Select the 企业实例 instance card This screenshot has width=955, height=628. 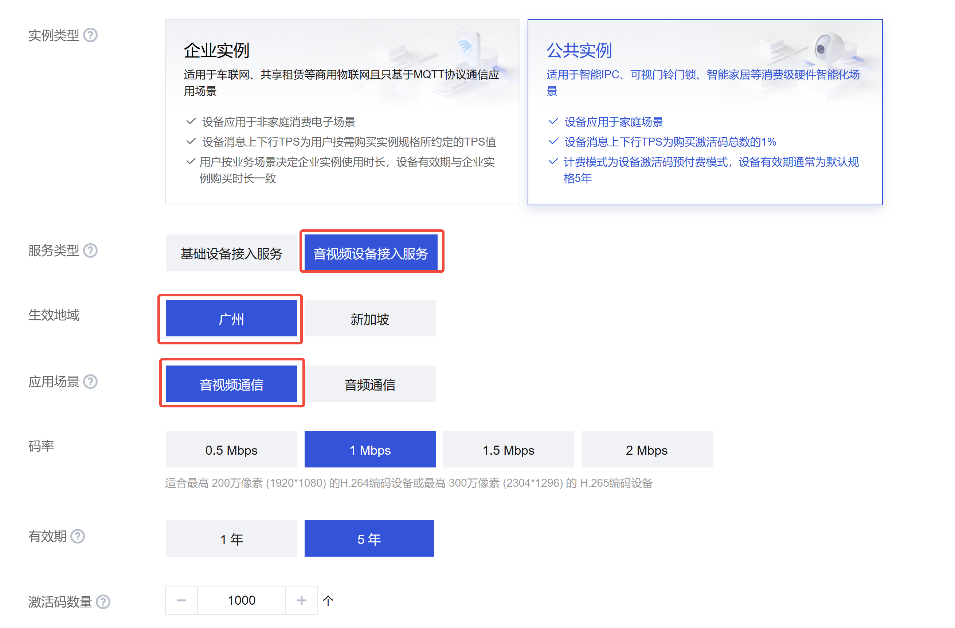coord(342,112)
